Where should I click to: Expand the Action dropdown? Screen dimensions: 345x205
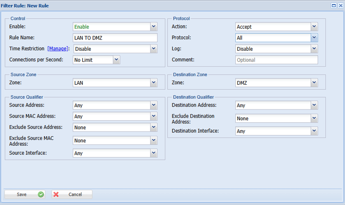(x=314, y=27)
